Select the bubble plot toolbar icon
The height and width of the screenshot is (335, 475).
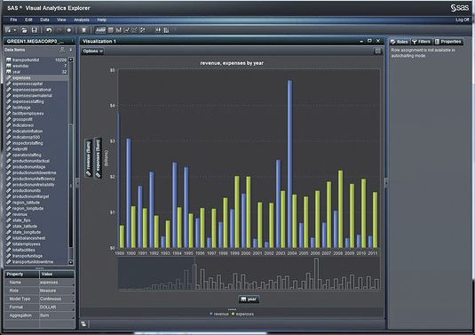142,30
